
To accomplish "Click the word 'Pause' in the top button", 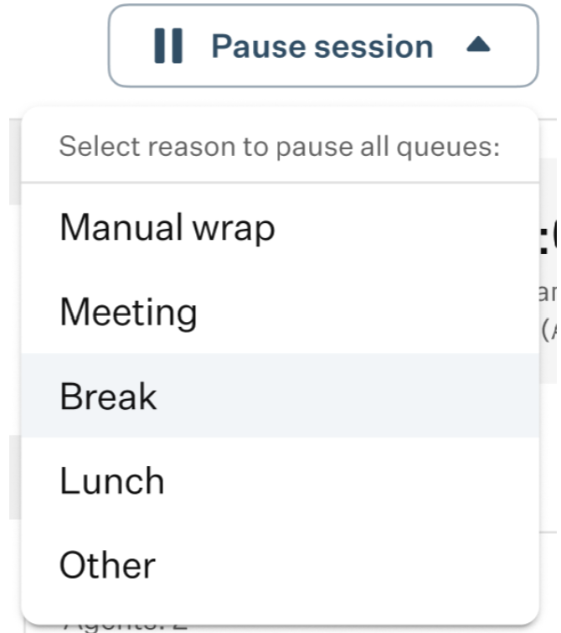I will click(259, 46).
